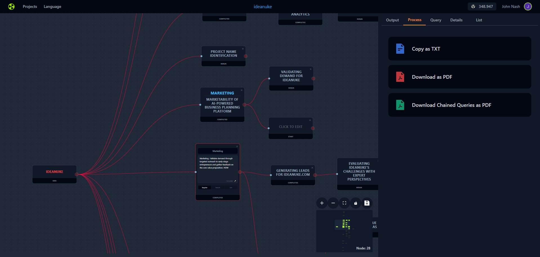This screenshot has width=540, height=257.
Task: Click input handle of Evaluating Challenges node
Action: coord(337,174)
